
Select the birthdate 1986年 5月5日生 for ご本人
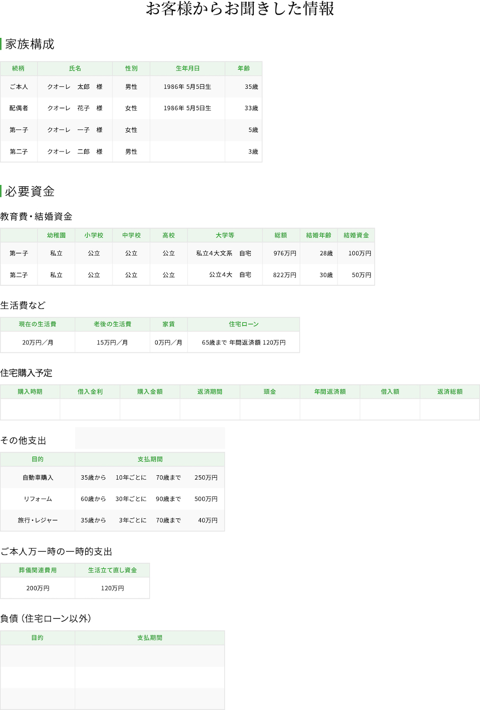click(x=187, y=86)
